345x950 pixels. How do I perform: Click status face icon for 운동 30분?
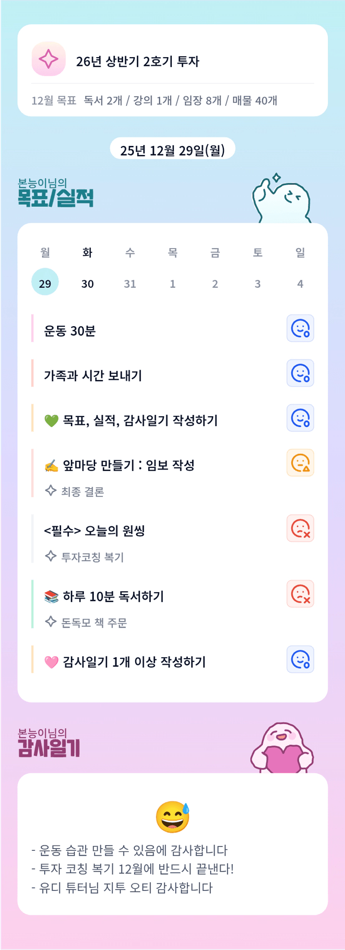pos(300,328)
